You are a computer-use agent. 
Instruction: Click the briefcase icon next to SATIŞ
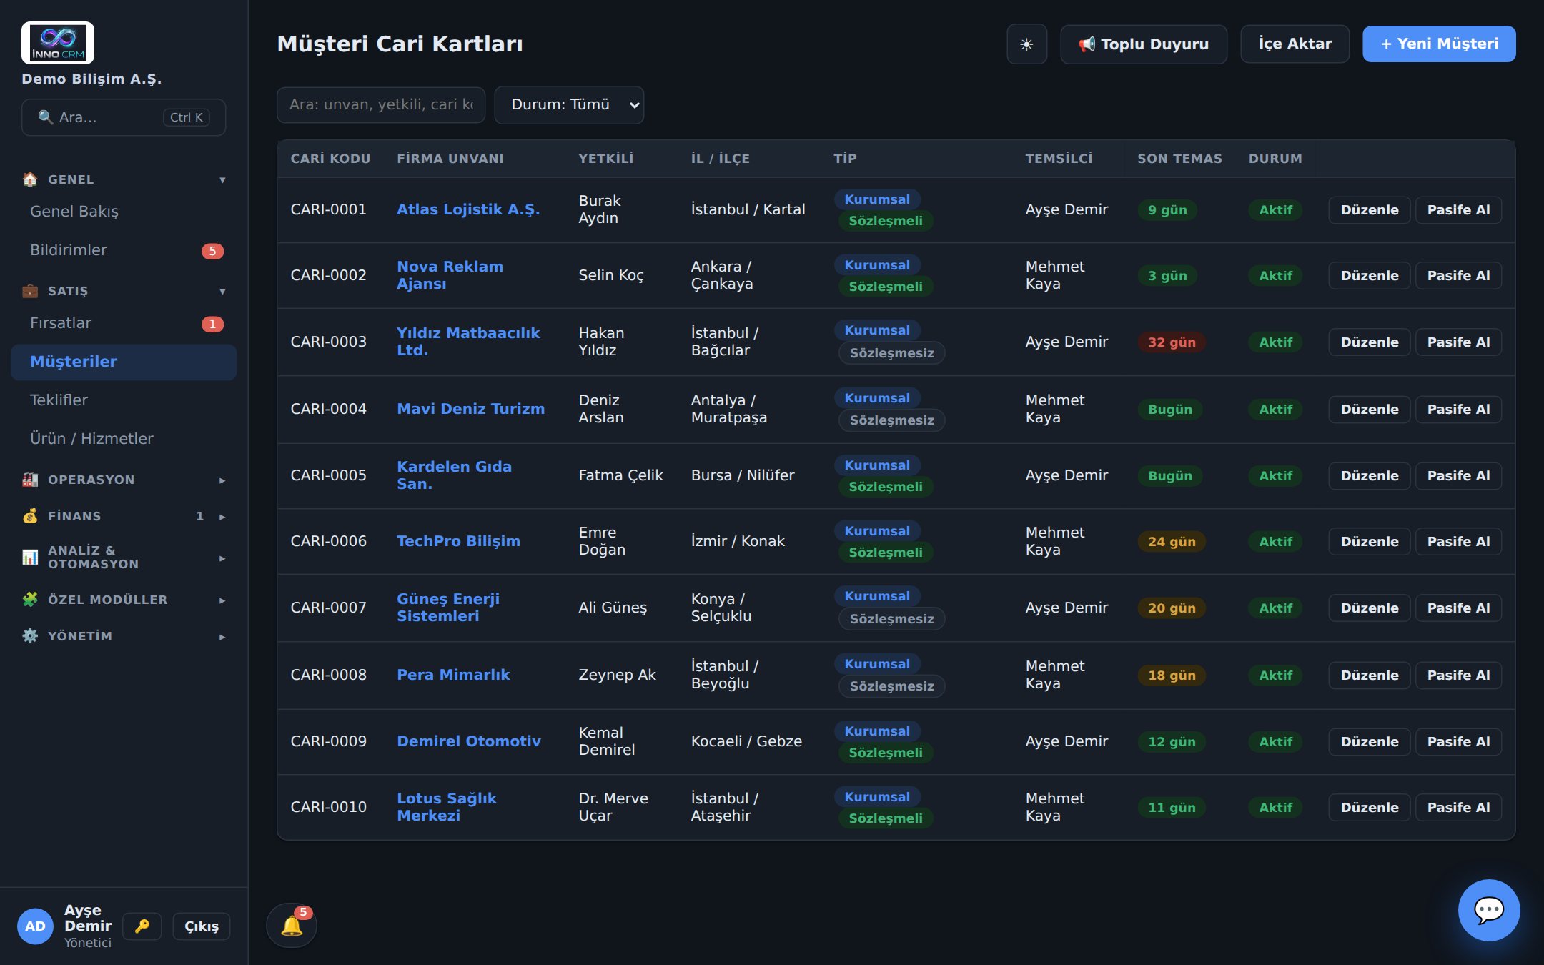click(x=30, y=291)
